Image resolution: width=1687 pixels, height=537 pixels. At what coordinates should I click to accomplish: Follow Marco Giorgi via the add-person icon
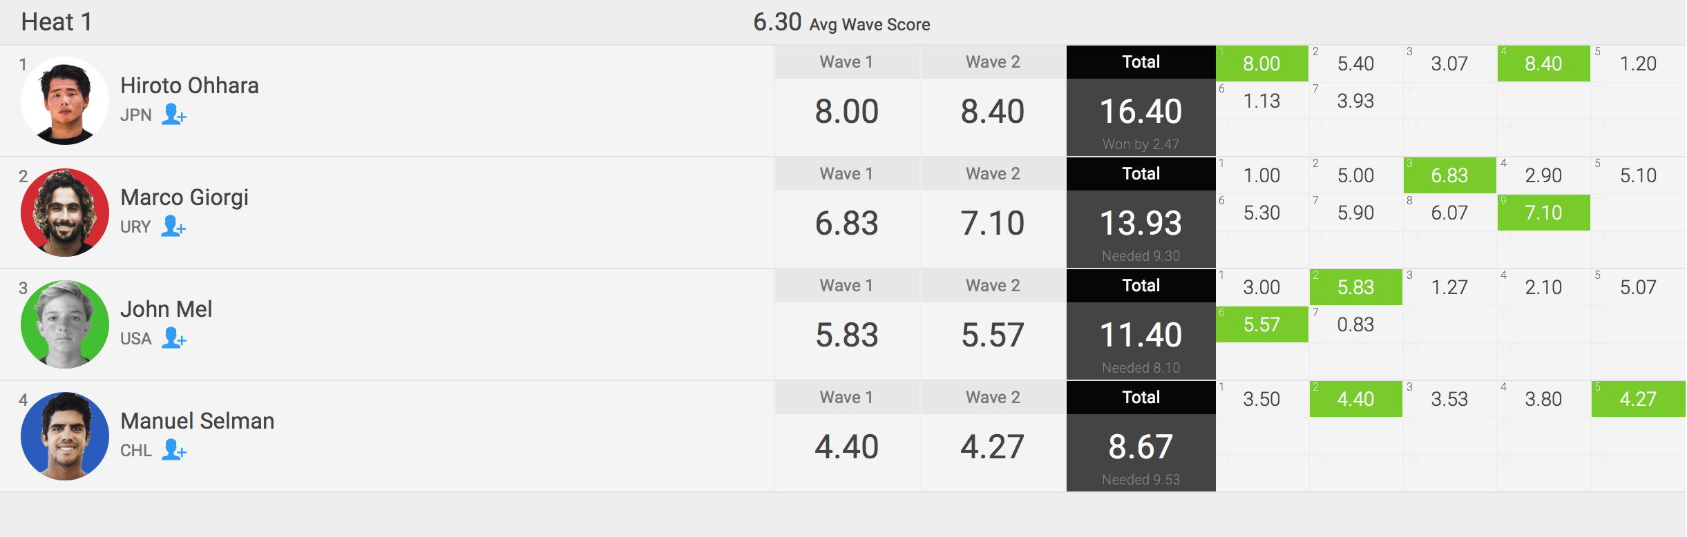(173, 226)
